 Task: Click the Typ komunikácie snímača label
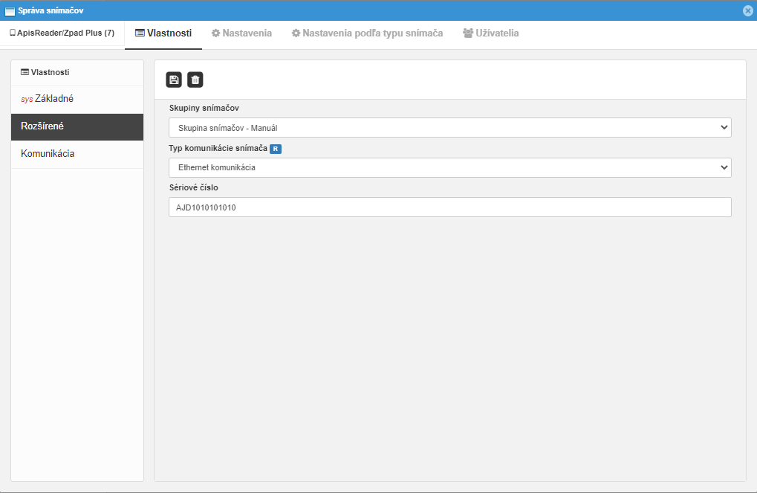(x=218, y=149)
